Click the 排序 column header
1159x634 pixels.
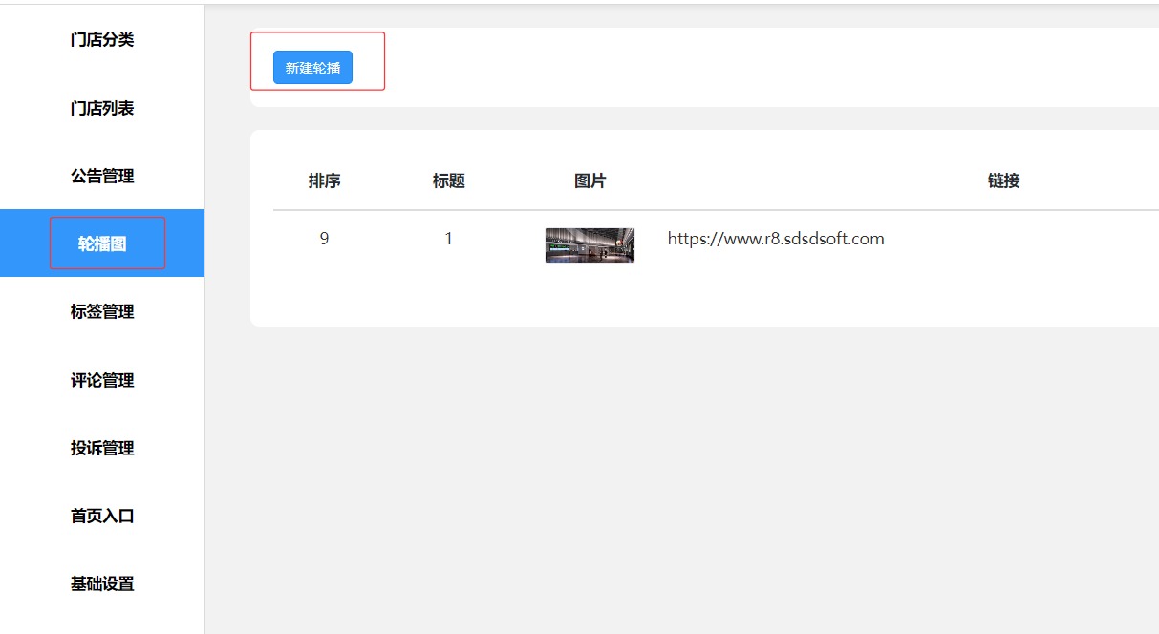click(x=324, y=181)
